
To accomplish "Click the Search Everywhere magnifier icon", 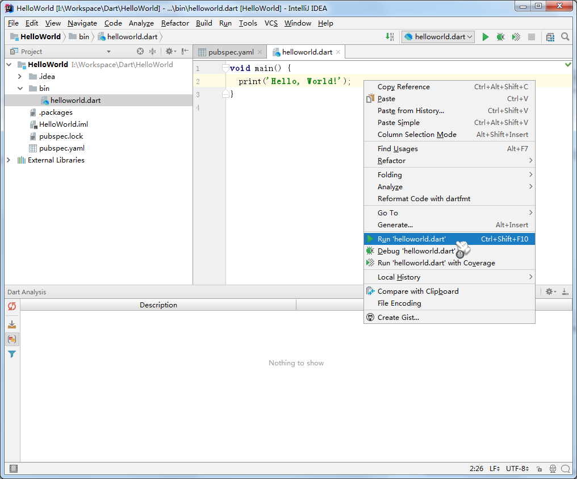I will 565,37.
